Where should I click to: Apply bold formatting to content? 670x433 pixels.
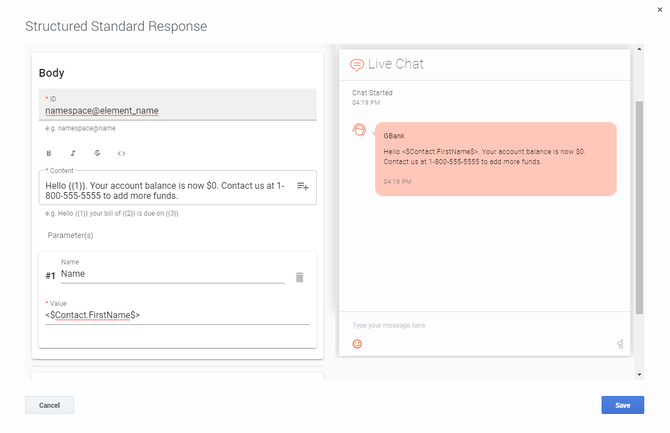(x=49, y=153)
